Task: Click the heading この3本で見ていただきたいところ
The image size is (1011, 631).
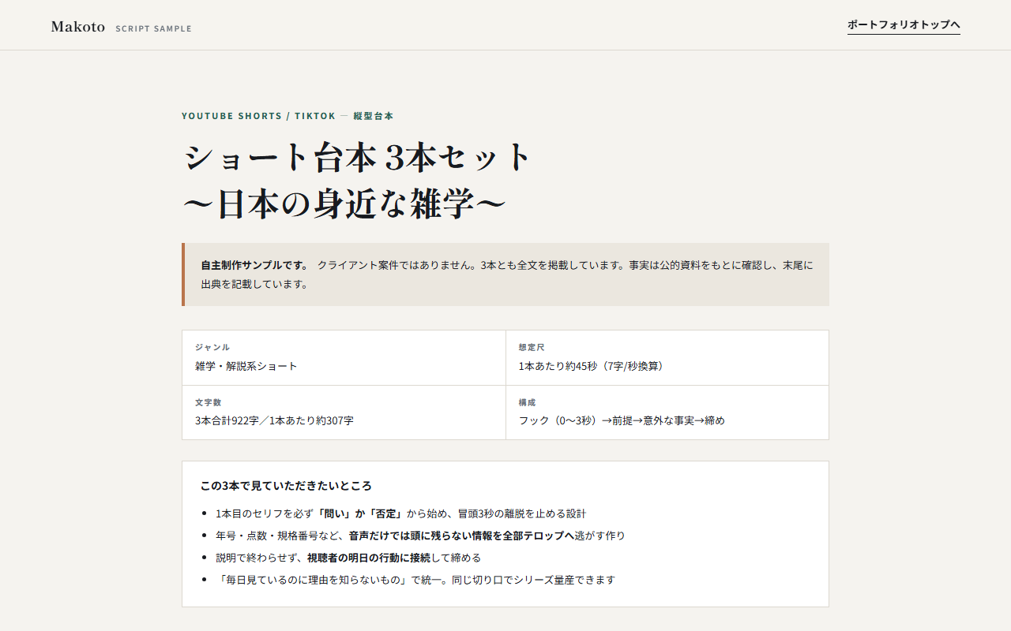Action: tap(286, 486)
